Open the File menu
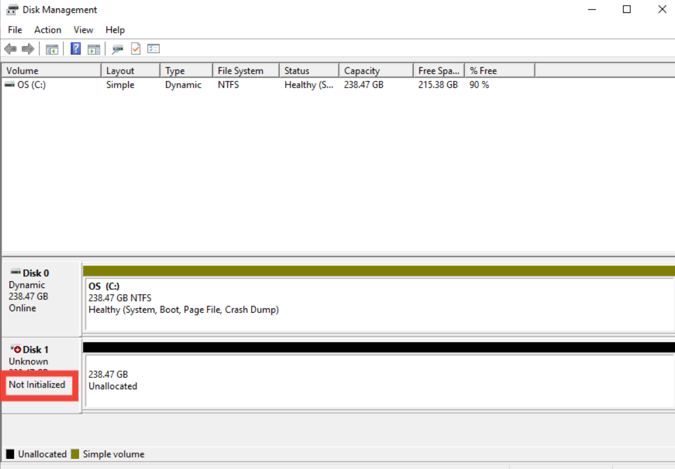 point(15,30)
